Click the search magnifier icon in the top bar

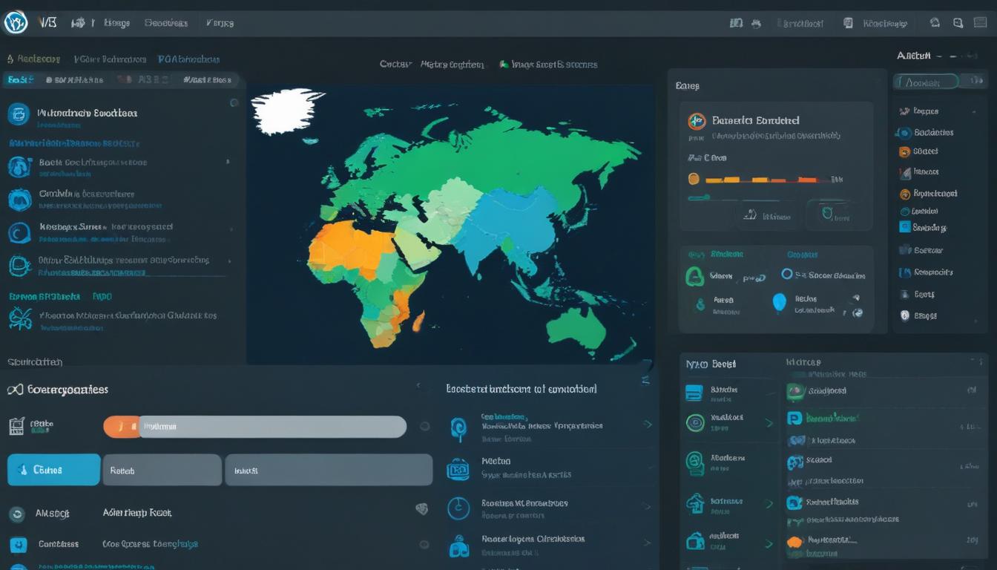tap(958, 23)
